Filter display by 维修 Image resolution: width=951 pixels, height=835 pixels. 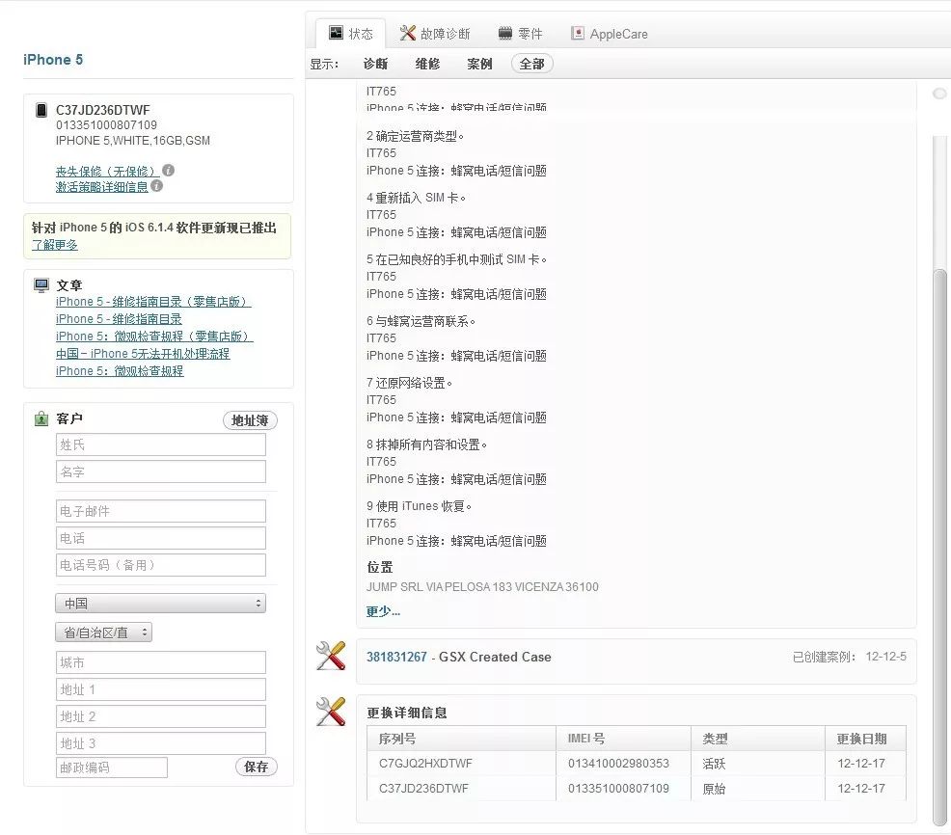pyautogui.click(x=427, y=64)
